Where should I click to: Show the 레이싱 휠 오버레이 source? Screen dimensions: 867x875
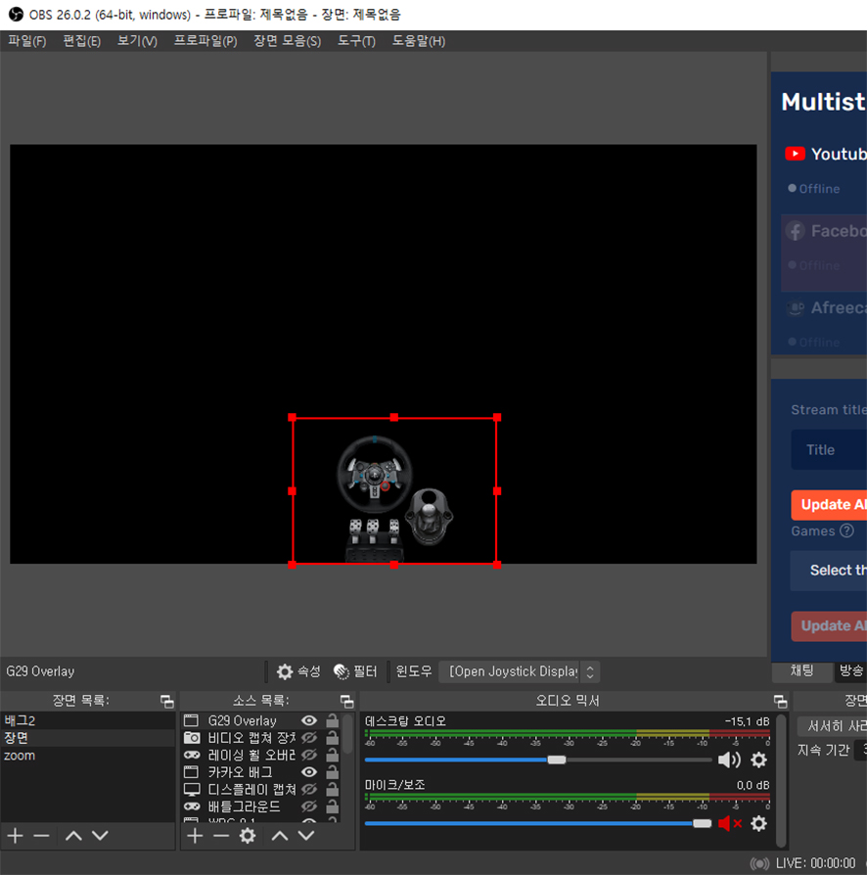click(x=309, y=755)
